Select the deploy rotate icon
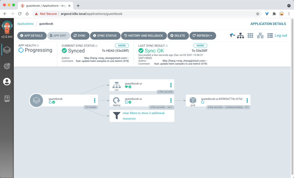The width and height of the screenshot is (294, 178). coord(117,100)
